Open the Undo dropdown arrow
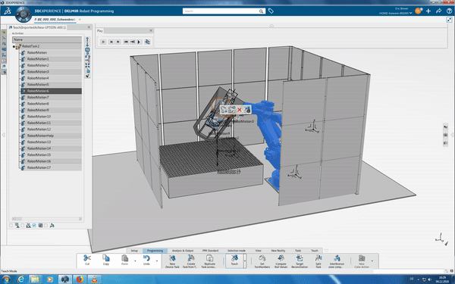This screenshot has width=455, height=284. click(157, 261)
